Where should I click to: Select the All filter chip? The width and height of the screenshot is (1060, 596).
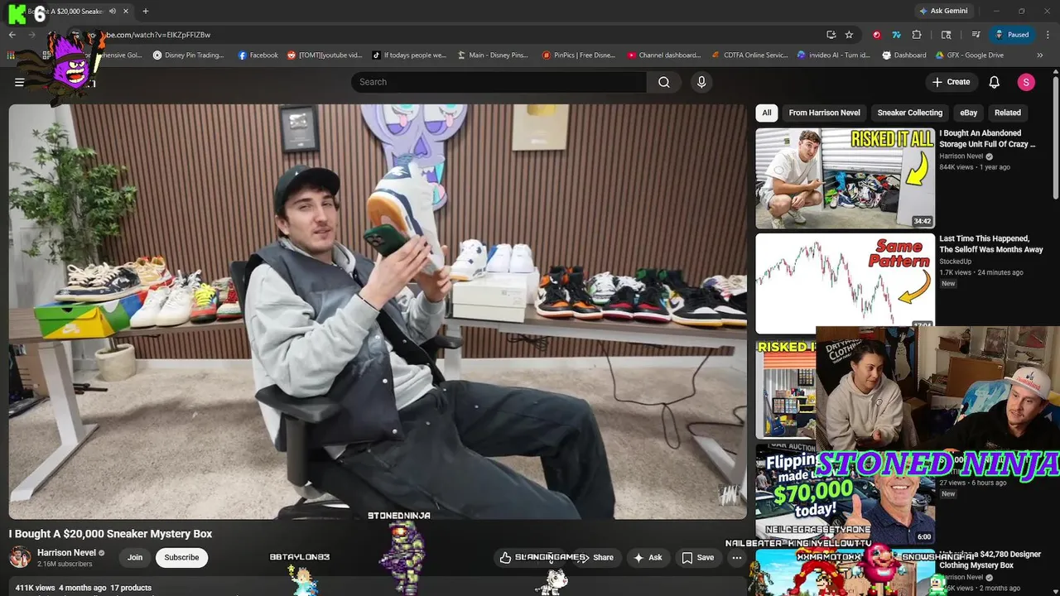click(767, 113)
